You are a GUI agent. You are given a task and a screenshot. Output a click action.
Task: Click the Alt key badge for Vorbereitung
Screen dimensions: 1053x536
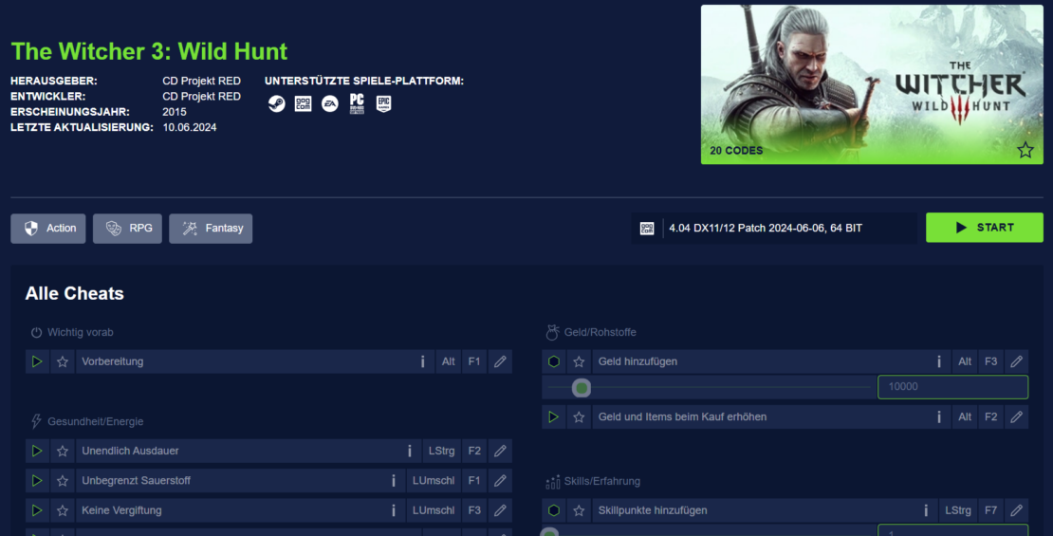(x=448, y=361)
